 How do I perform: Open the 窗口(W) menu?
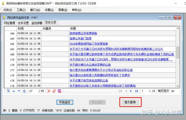coord(35,10)
